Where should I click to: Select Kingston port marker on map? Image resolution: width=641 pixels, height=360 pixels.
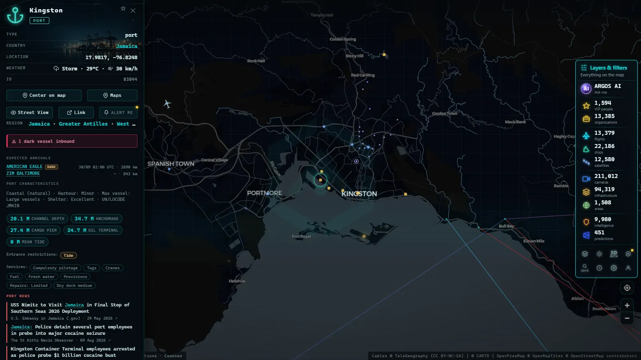pos(320,180)
